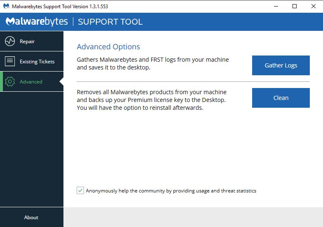Minimize the Support Tool window

[275, 6]
